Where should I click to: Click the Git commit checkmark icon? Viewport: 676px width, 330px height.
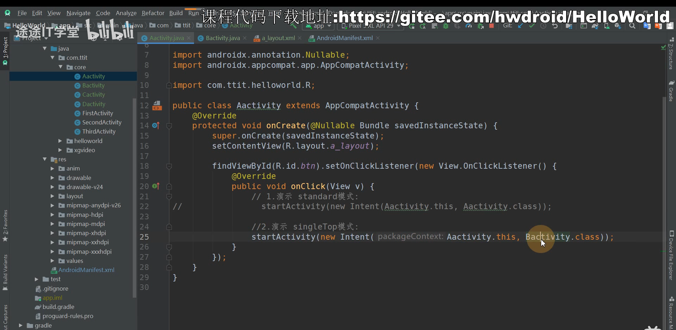532,25
